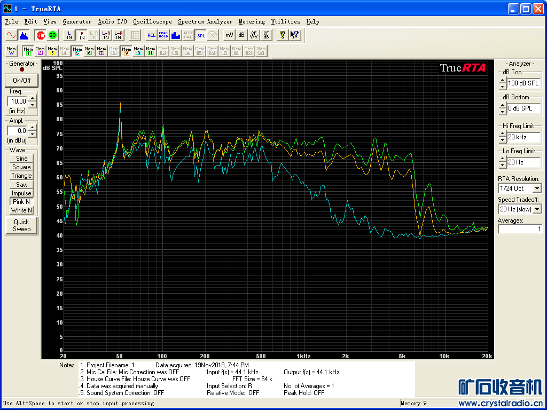The width and height of the screenshot is (547, 410).
Task: Select the L IN input icon
Action: pos(69,35)
